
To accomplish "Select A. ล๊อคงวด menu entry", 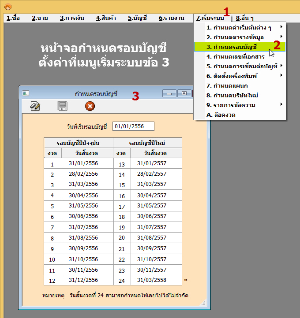I will pyautogui.click(x=240, y=115).
